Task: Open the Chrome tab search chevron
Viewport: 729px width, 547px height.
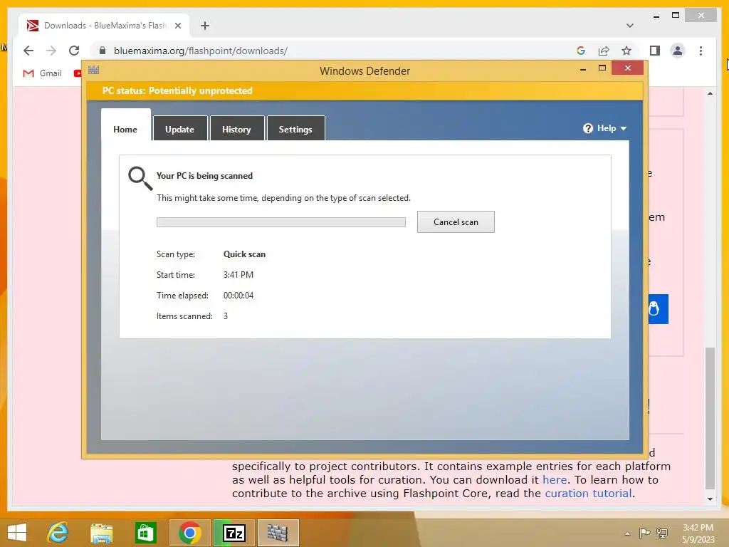Action: (629, 26)
